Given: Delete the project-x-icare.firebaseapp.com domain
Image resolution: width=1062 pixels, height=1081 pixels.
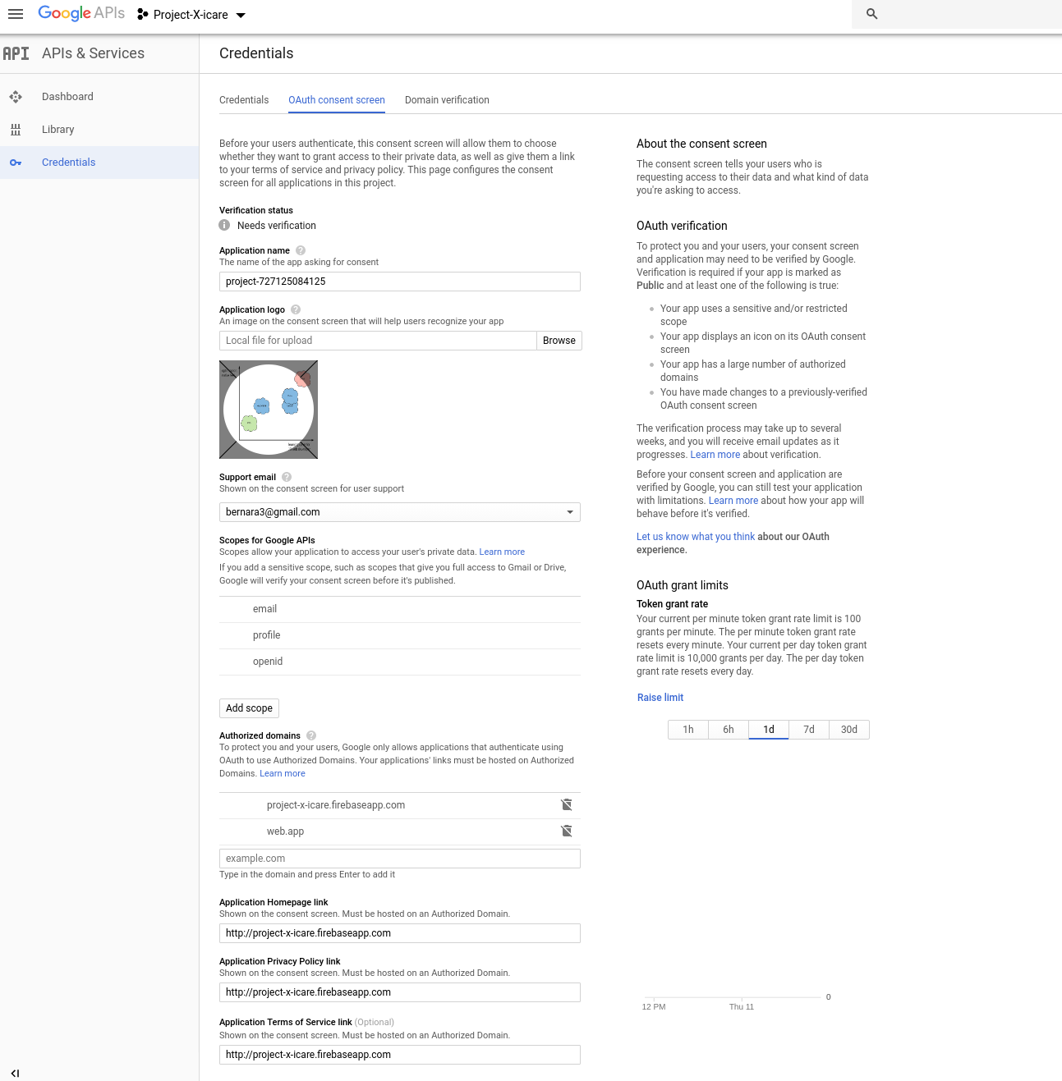Looking at the screenshot, I should pos(567,804).
